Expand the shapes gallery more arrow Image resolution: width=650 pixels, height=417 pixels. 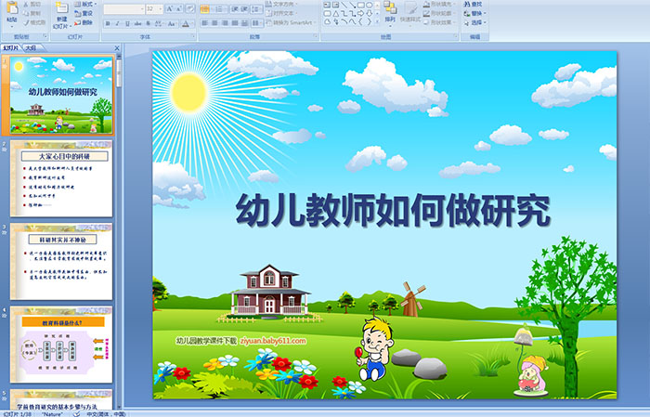pyautogui.click(x=377, y=21)
